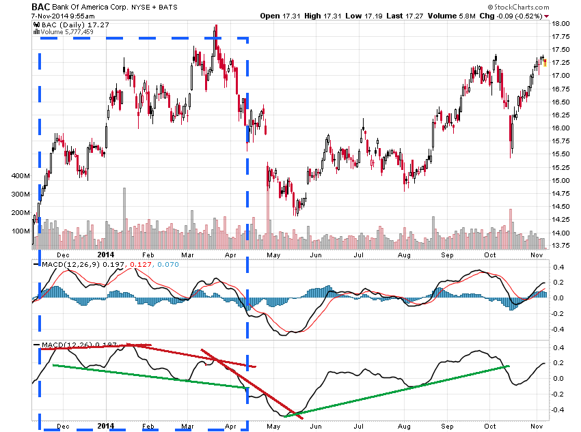Screen dimensions: 581x432
Task: Click the Sep label on the price chart date axis
Action: pos(447,255)
